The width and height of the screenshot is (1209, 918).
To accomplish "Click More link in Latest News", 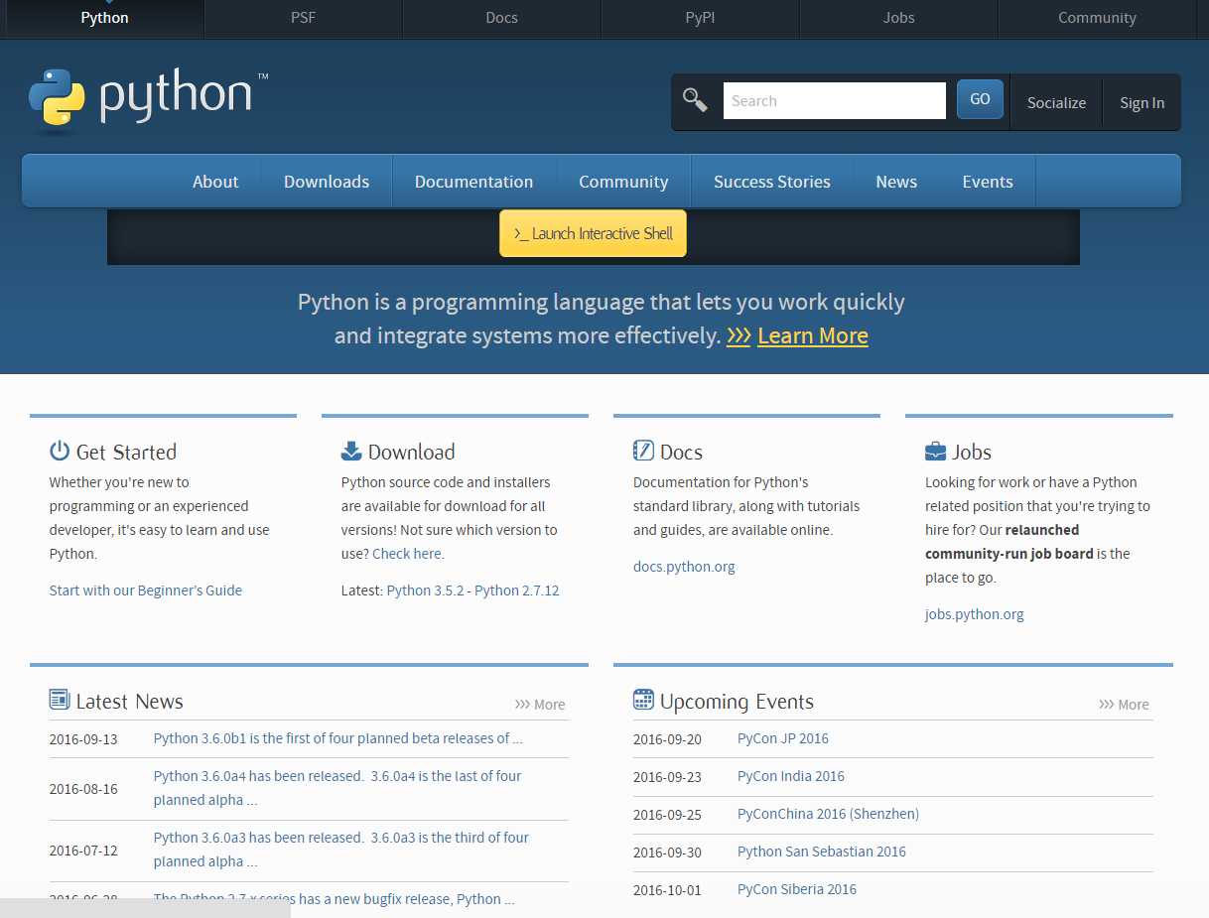I will coord(540,704).
